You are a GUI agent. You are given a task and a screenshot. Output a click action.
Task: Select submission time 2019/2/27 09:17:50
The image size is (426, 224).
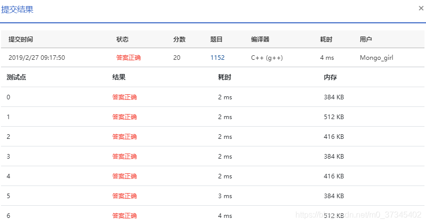[37, 58]
